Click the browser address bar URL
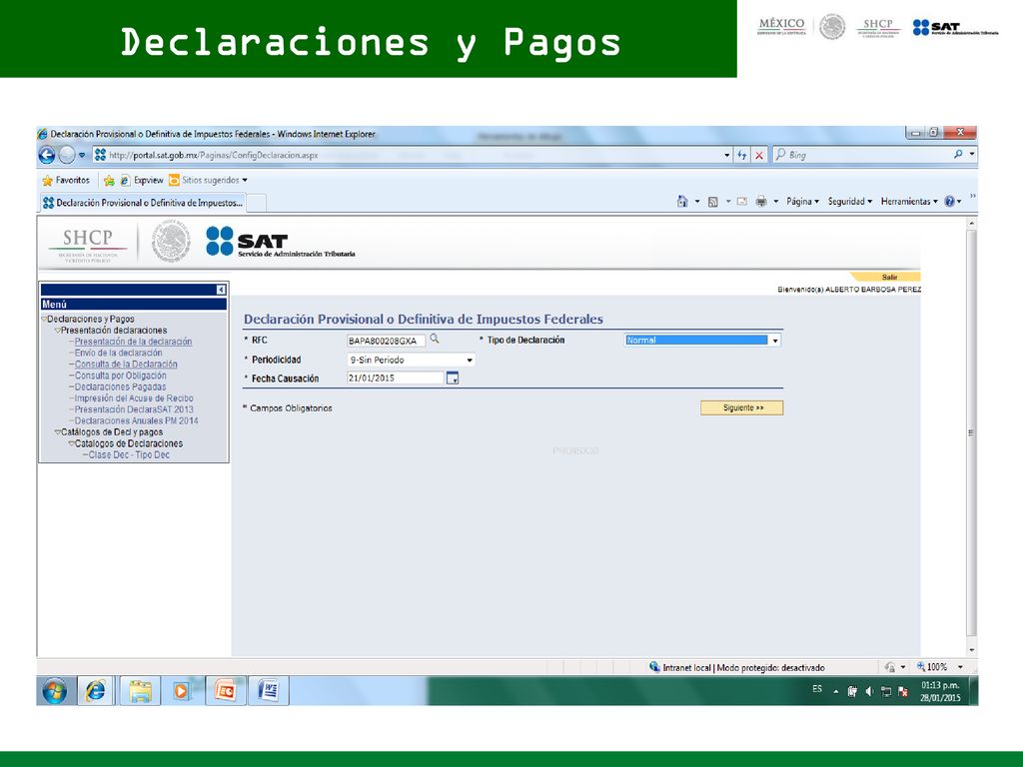The width and height of the screenshot is (1023, 767). click(x=214, y=155)
